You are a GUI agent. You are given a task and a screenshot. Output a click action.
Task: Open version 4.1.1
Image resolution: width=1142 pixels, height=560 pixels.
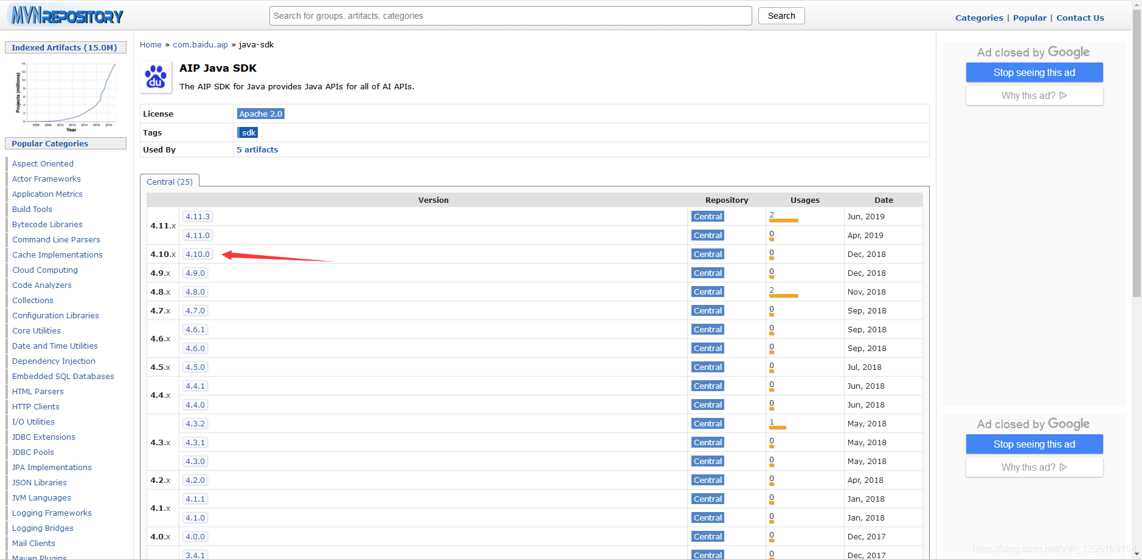click(x=195, y=499)
